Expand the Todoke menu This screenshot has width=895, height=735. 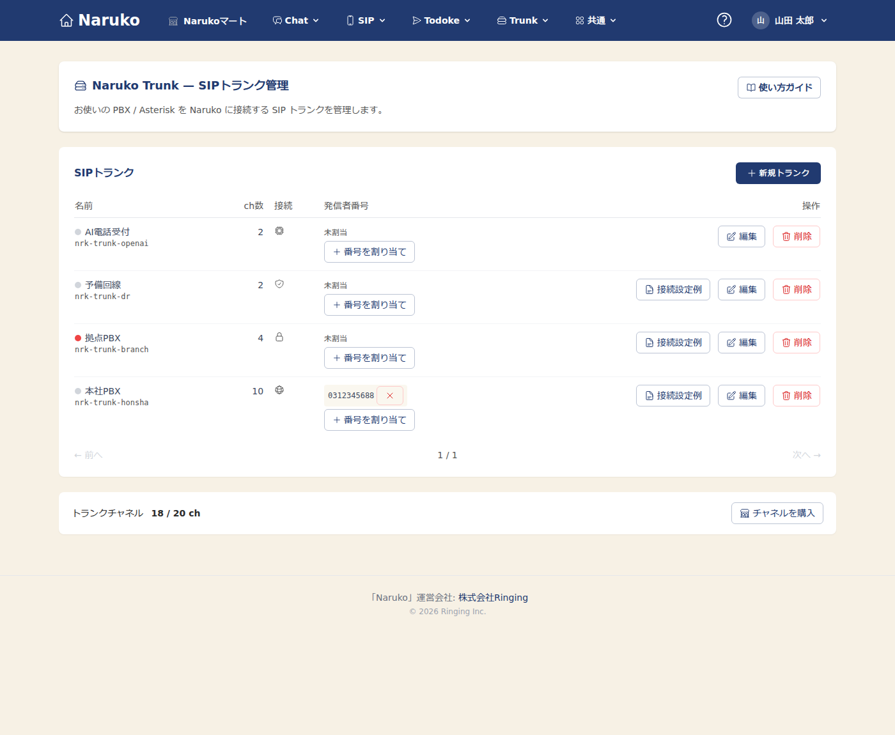442,20
